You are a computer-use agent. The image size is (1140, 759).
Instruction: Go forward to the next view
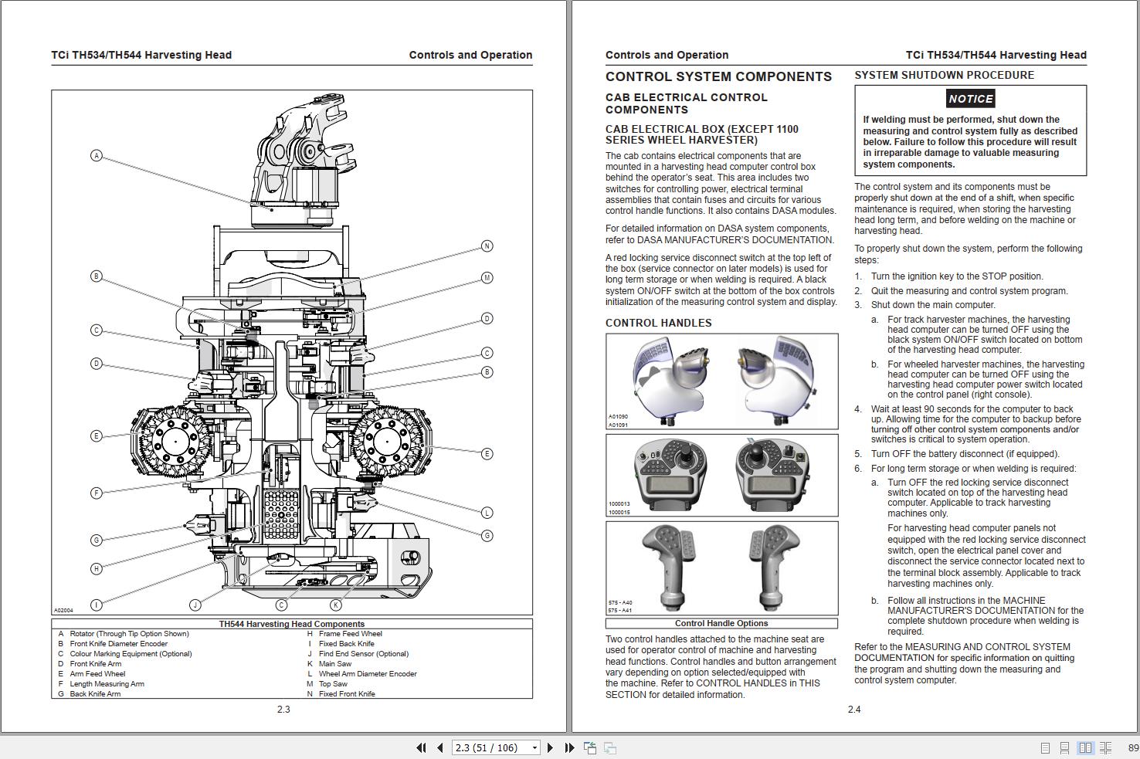tap(609, 748)
